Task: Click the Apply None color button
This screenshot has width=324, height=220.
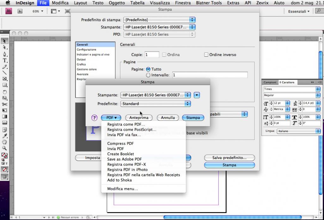Action: (x=4, y=170)
